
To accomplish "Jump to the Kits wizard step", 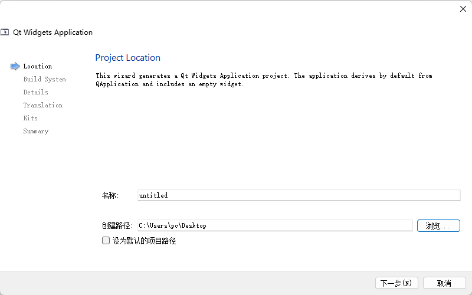I will (30, 118).
